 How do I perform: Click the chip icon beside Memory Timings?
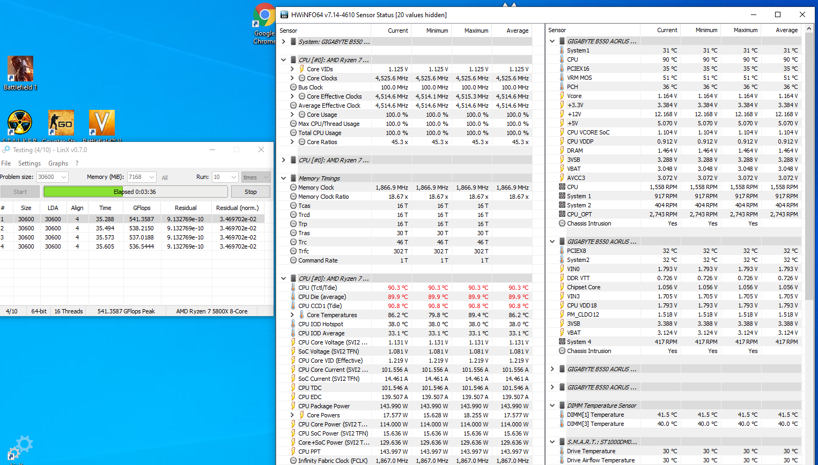[x=293, y=178]
